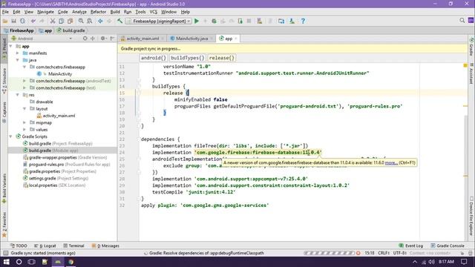Click the Project panel settings gear icon
Image resolution: width=475 pixels, height=267 pixels.
click(x=103, y=39)
